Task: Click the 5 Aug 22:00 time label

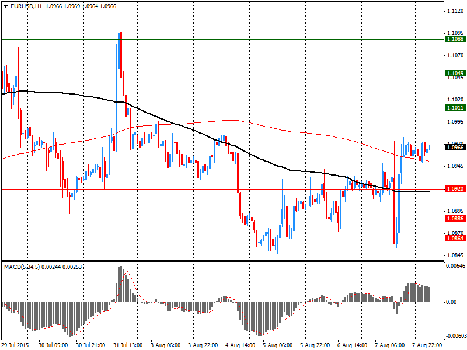Action: (315, 345)
